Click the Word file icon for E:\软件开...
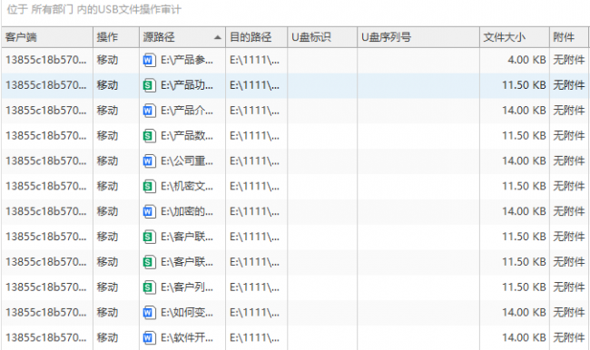The image size is (590, 350). [x=149, y=337]
